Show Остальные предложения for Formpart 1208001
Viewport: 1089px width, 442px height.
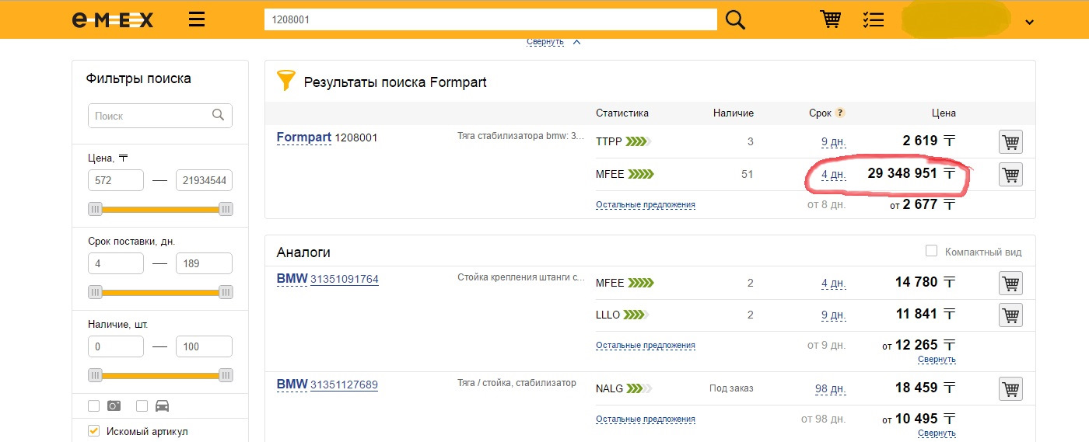645,205
